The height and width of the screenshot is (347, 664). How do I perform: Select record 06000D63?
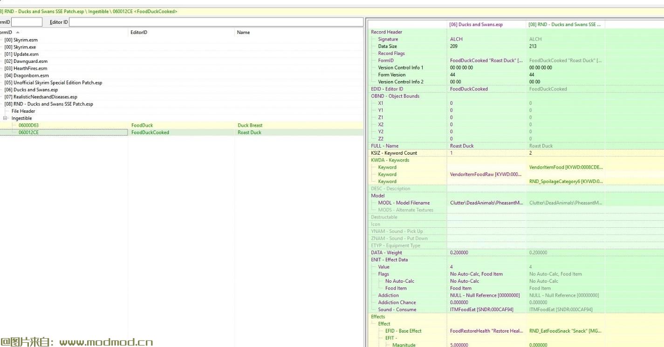point(29,125)
